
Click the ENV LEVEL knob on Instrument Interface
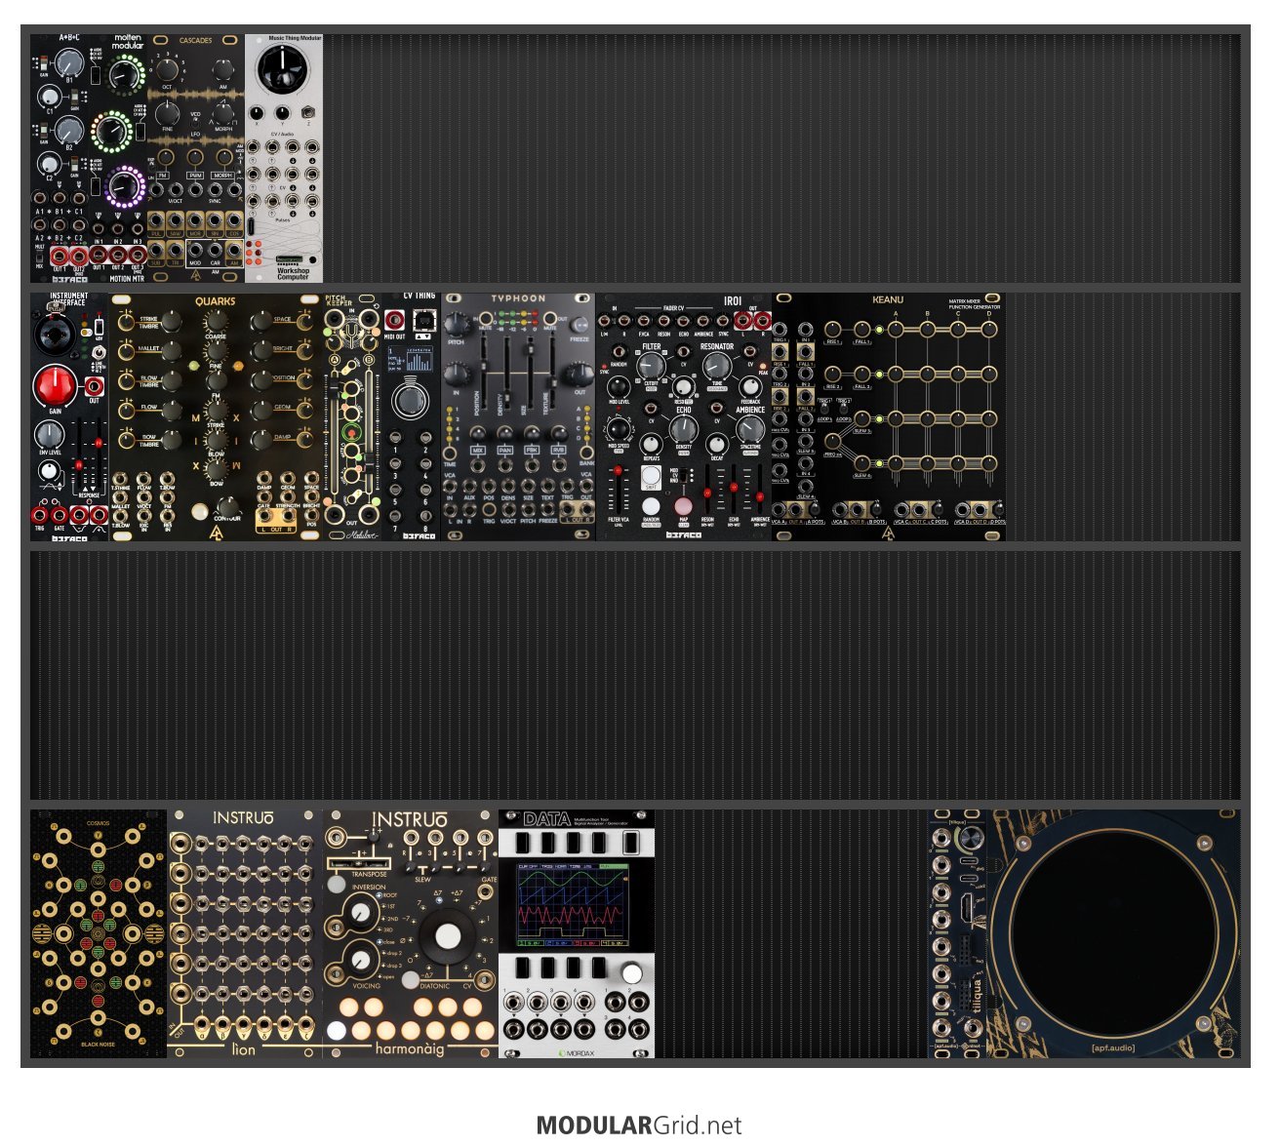click(49, 435)
